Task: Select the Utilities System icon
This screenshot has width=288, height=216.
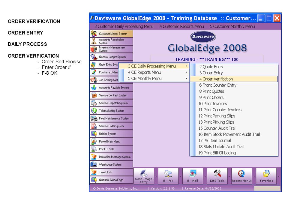Action: [x=94, y=134]
